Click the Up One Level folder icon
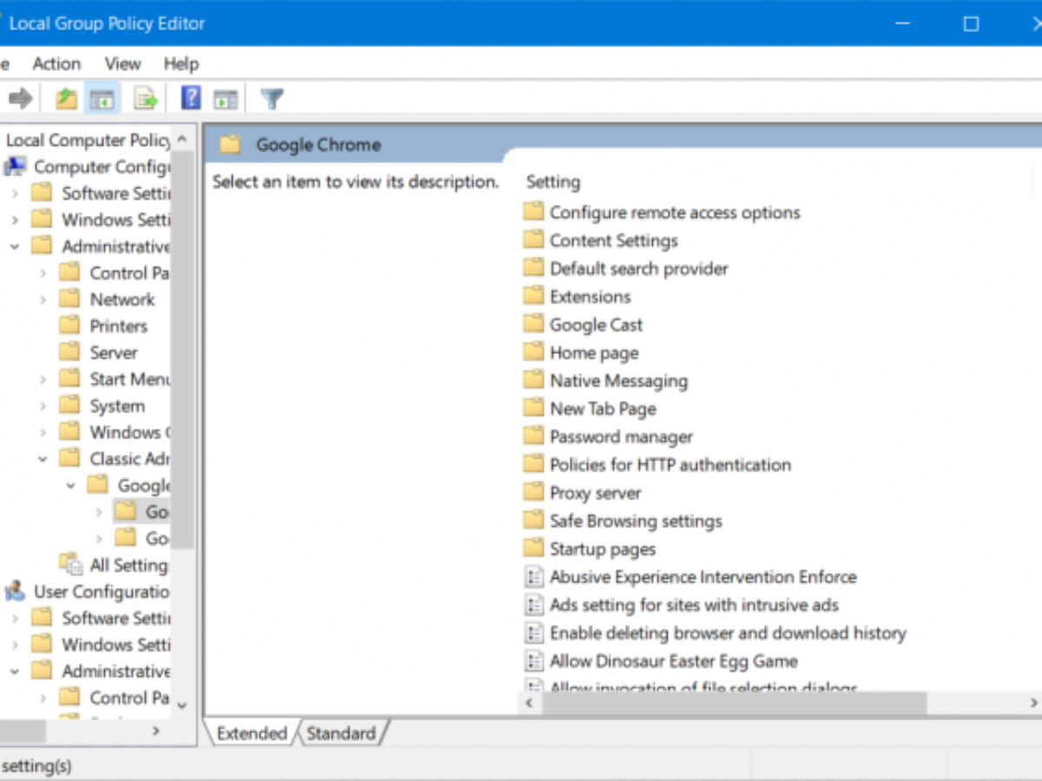Image resolution: width=1042 pixels, height=781 pixels. (x=66, y=99)
